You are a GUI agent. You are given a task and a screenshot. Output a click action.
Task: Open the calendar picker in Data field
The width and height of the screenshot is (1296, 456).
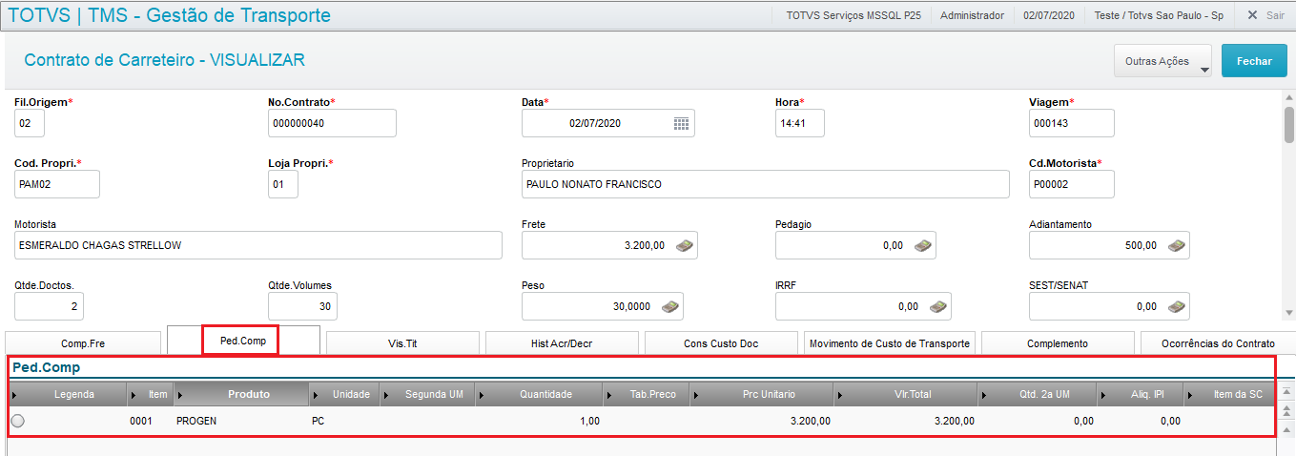pos(681,123)
